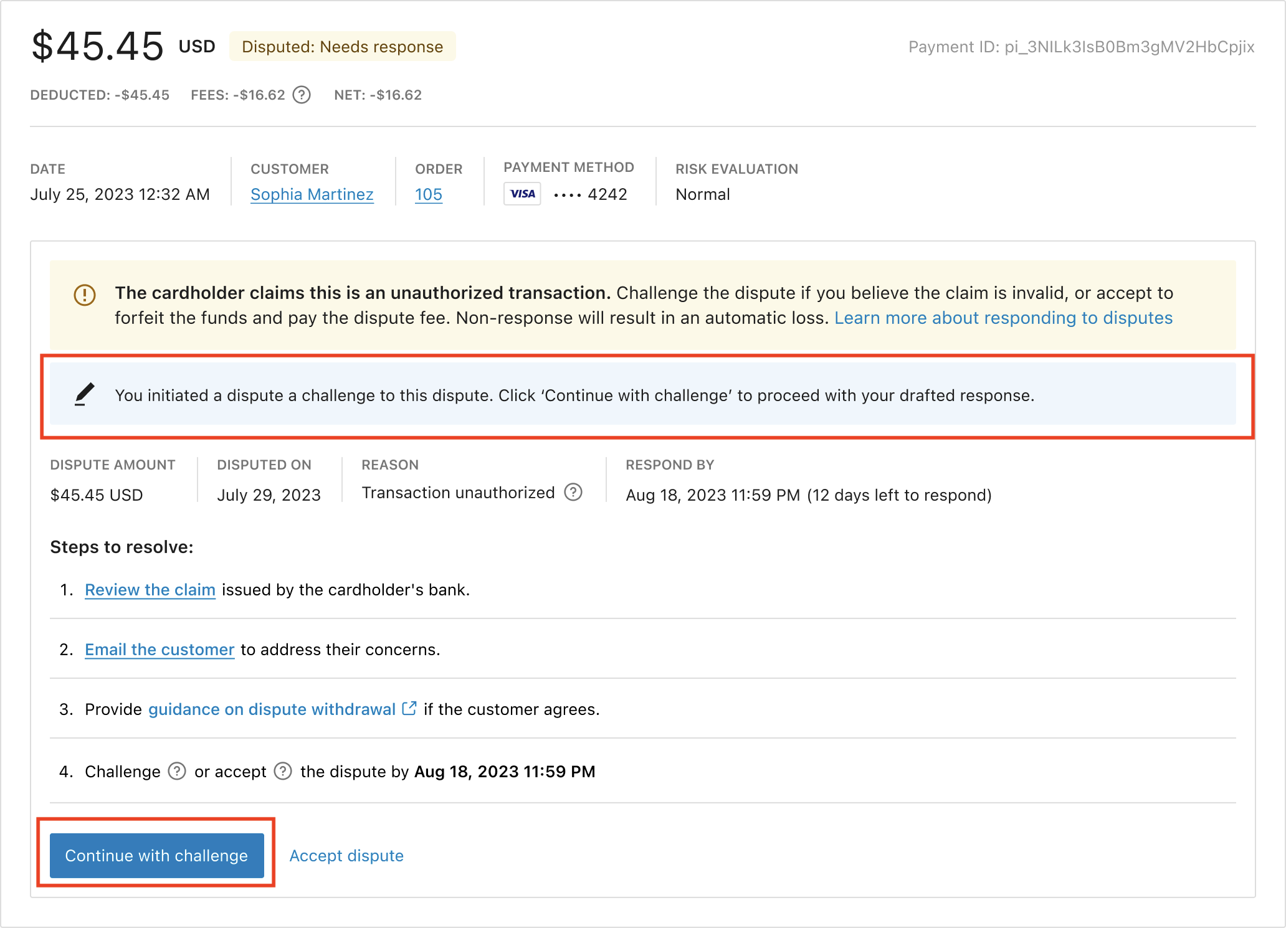Viewport: 1286px width, 928px height.
Task: Click the dispute amount $45.45 USD
Action: point(97,495)
